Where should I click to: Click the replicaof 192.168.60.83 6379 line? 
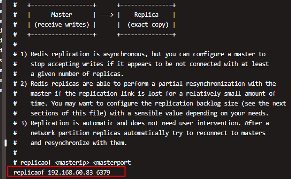[x=62, y=172]
